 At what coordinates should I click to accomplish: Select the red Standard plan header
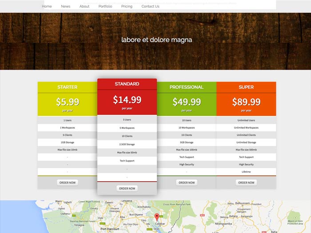pos(127,84)
